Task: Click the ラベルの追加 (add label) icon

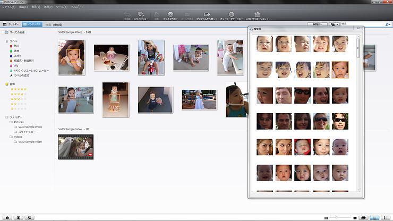Action: pyautogui.click(x=11, y=76)
